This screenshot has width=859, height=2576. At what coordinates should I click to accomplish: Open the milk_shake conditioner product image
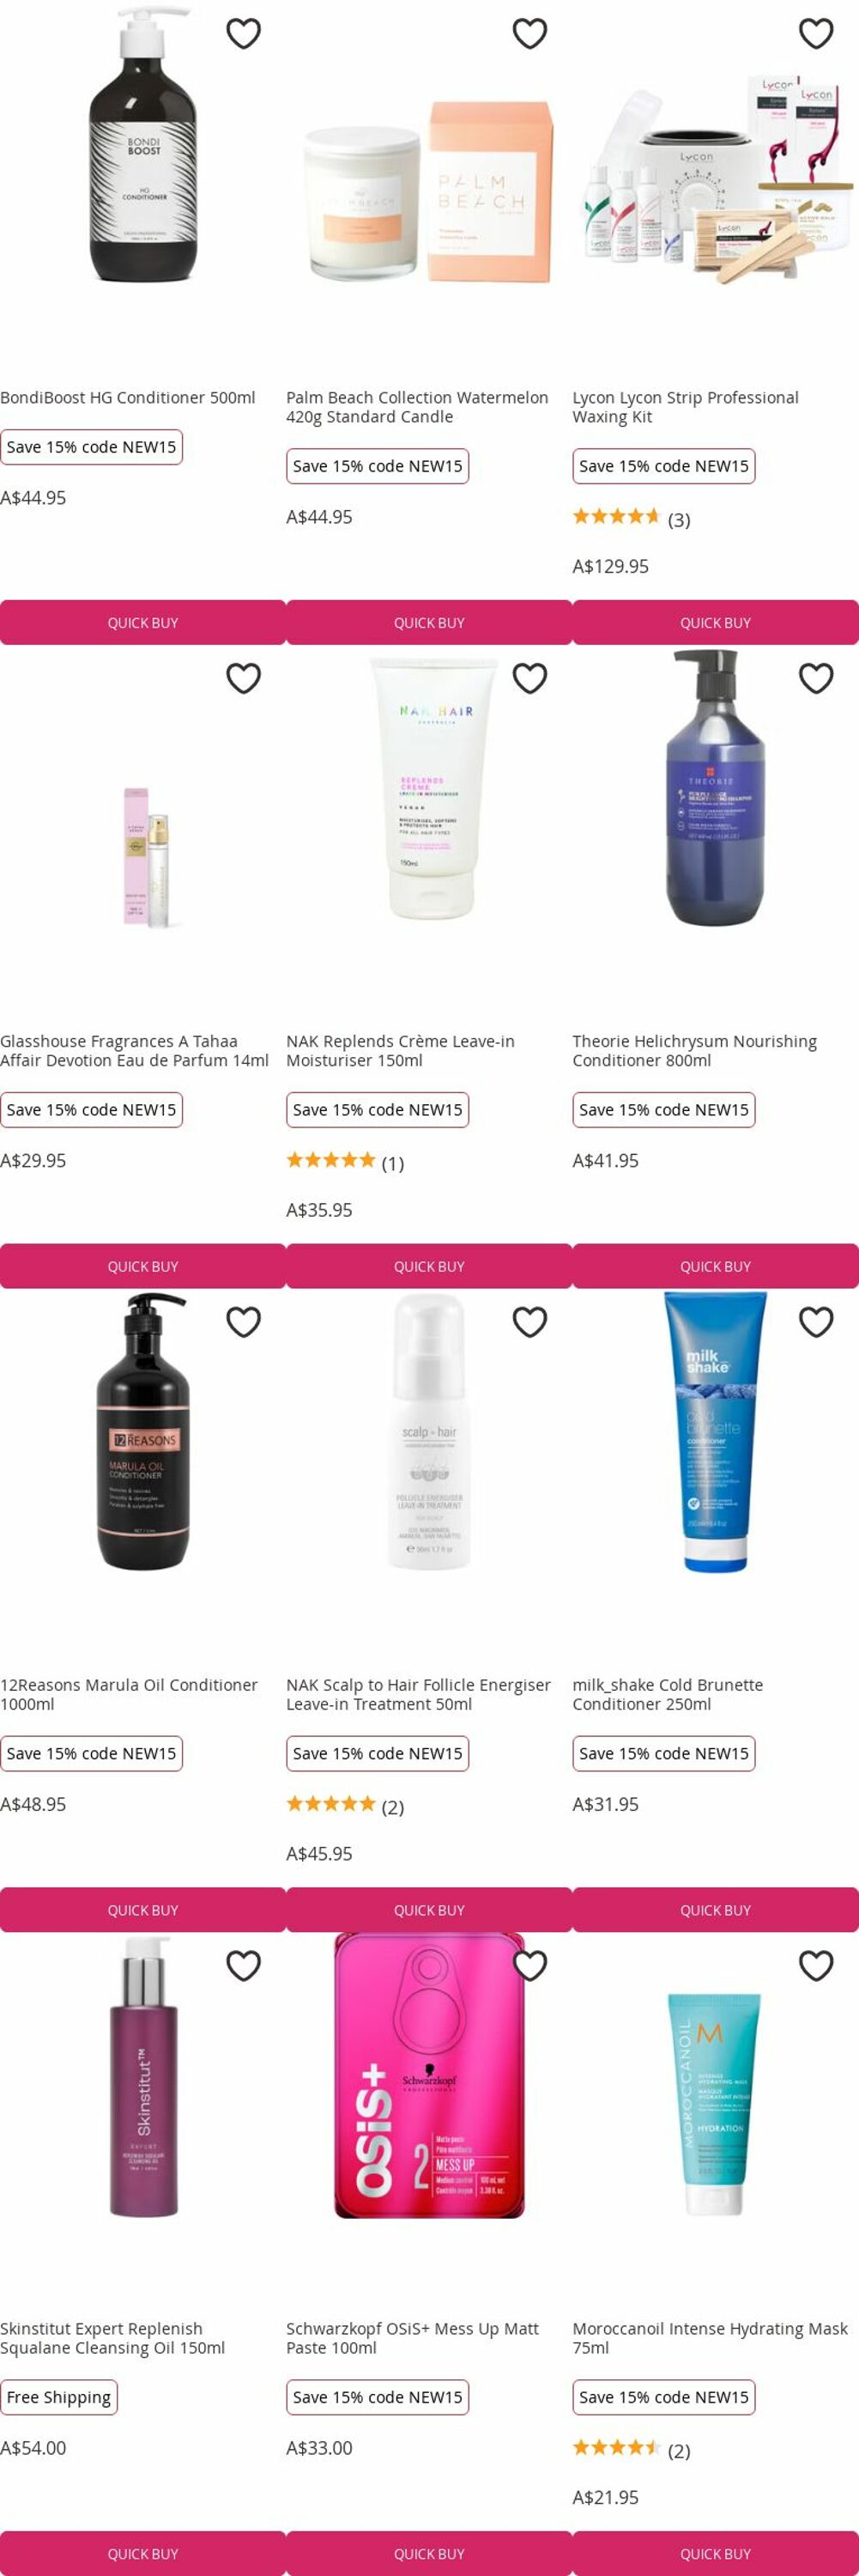tap(715, 1432)
